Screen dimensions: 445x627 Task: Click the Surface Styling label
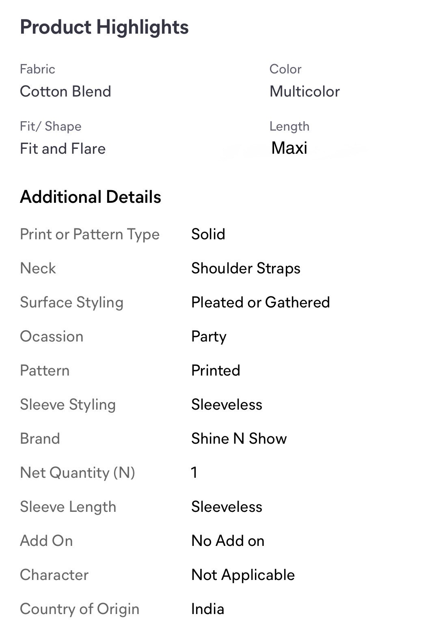point(71,303)
